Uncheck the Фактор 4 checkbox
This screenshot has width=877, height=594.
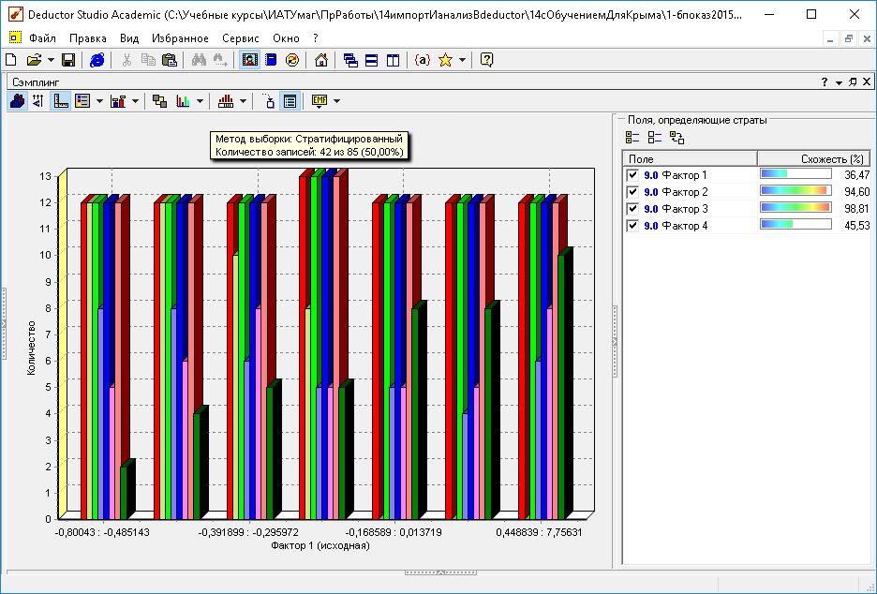tap(632, 226)
